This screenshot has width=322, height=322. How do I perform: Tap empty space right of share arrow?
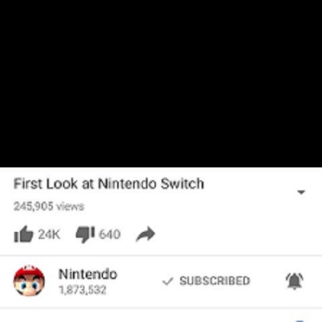[x=236, y=234]
